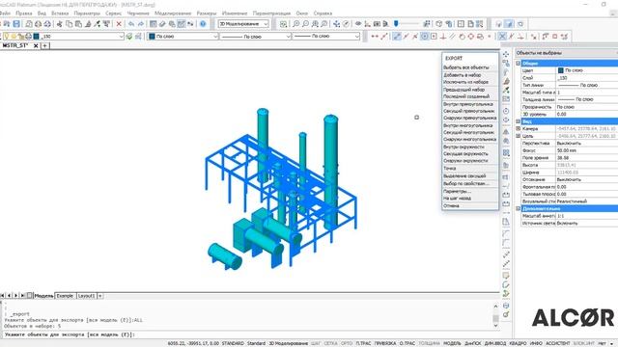618x347 pixels.
Task: Click the properties table icon in the toolbar
Action: (153, 24)
